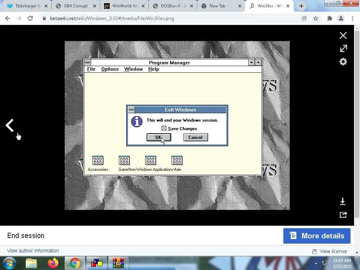The height and width of the screenshot is (270, 360).
Task: Click taskbar clock and date
Action: point(342,263)
